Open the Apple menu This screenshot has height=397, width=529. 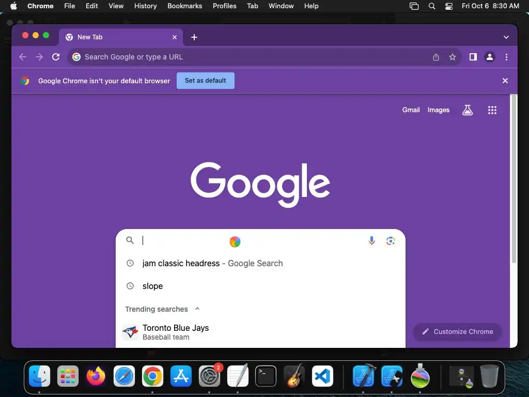tap(13, 6)
